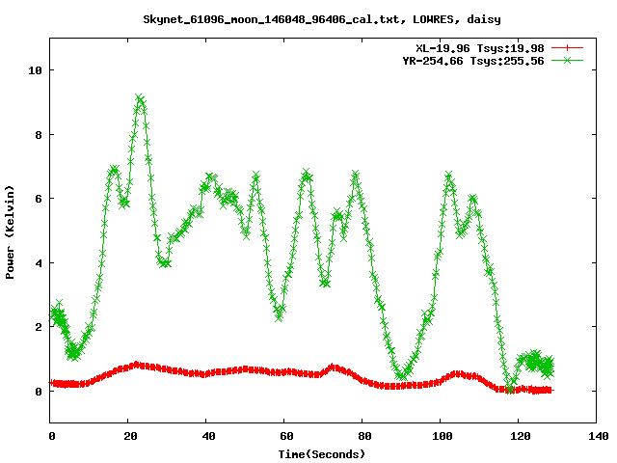Click the x-axis tick label 80

pyautogui.click(x=363, y=436)
